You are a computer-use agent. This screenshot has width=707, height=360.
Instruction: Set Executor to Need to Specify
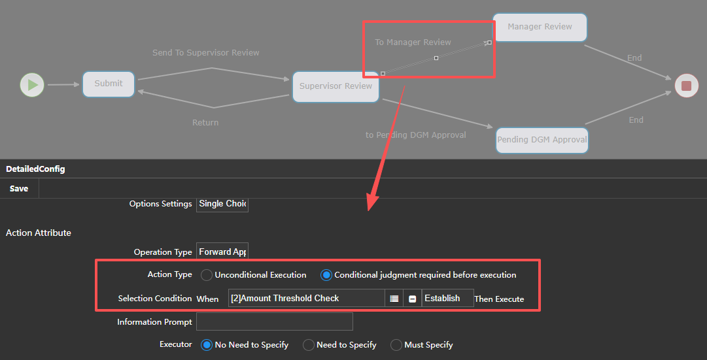coord(309,345)
